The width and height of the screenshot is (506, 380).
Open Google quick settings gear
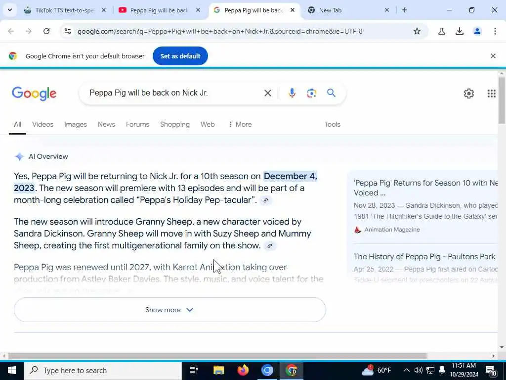tap(468, 94)
